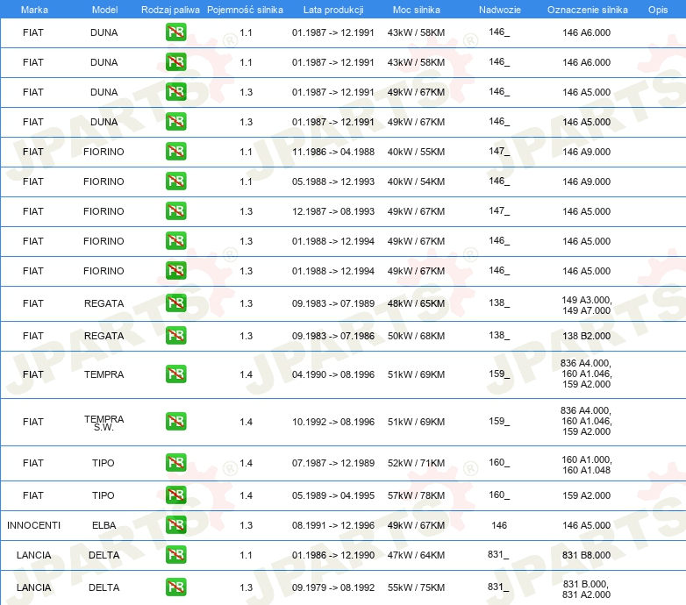This screenshot has width=686, height=605.
Task: Select the ELBA model cell
Action: (104, 525)
